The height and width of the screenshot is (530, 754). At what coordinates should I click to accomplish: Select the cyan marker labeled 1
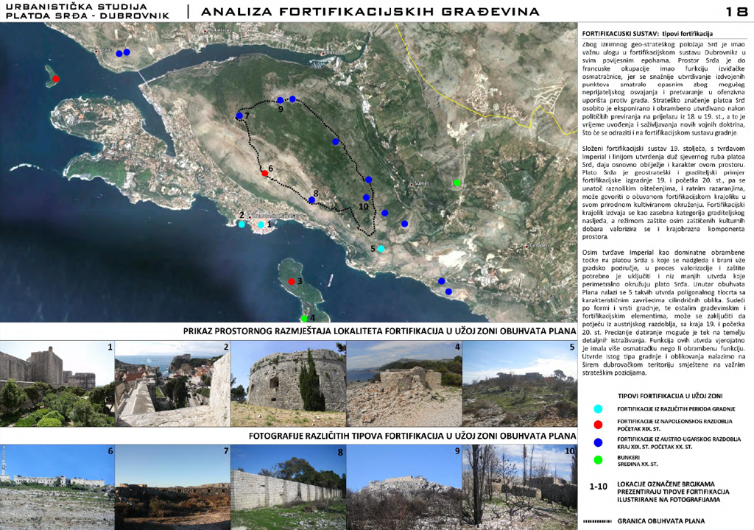coord(261,225)
